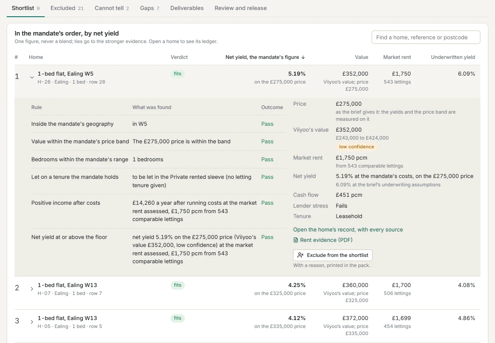The image size is (495, 343).
Task: Click the Underwritten yield column header
Action: pos(453,57)
